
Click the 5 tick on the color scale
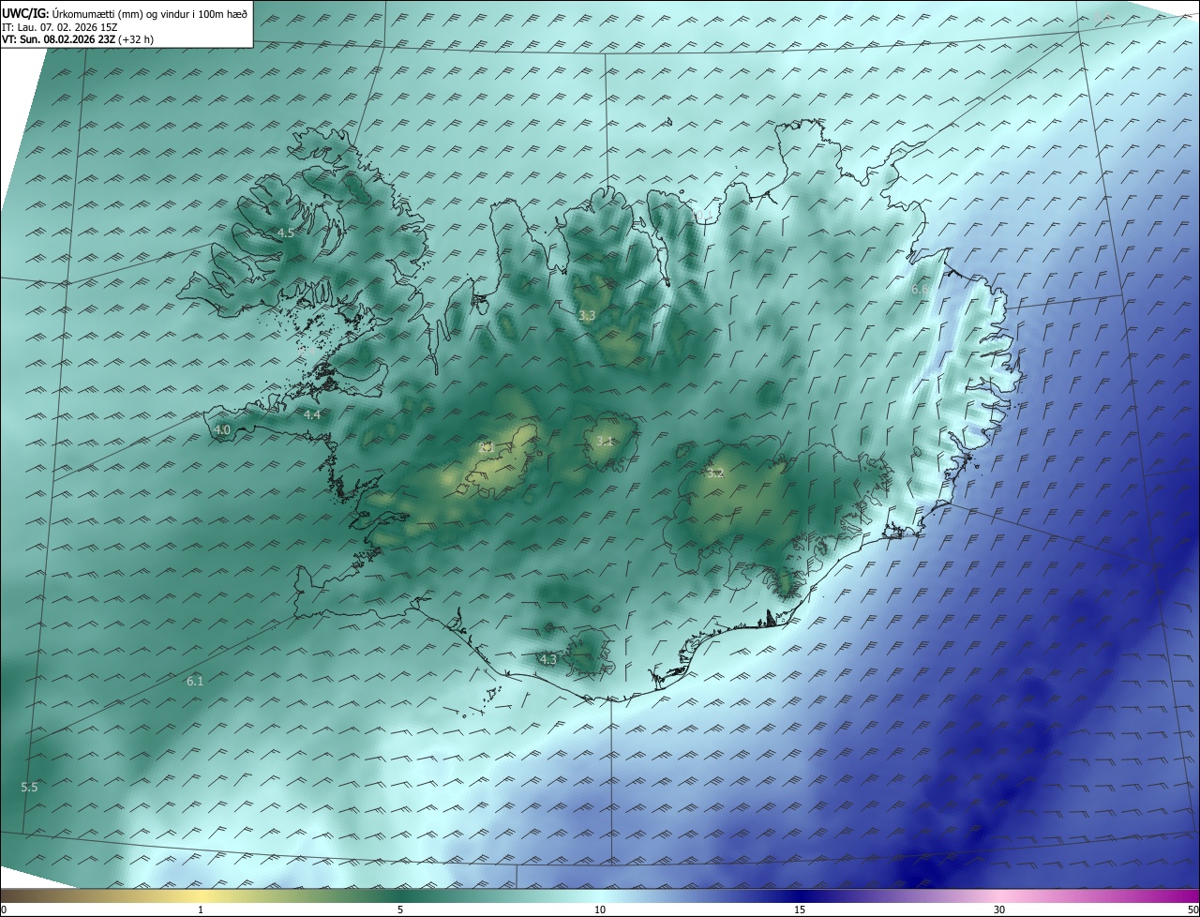click(x=400, y=909)
